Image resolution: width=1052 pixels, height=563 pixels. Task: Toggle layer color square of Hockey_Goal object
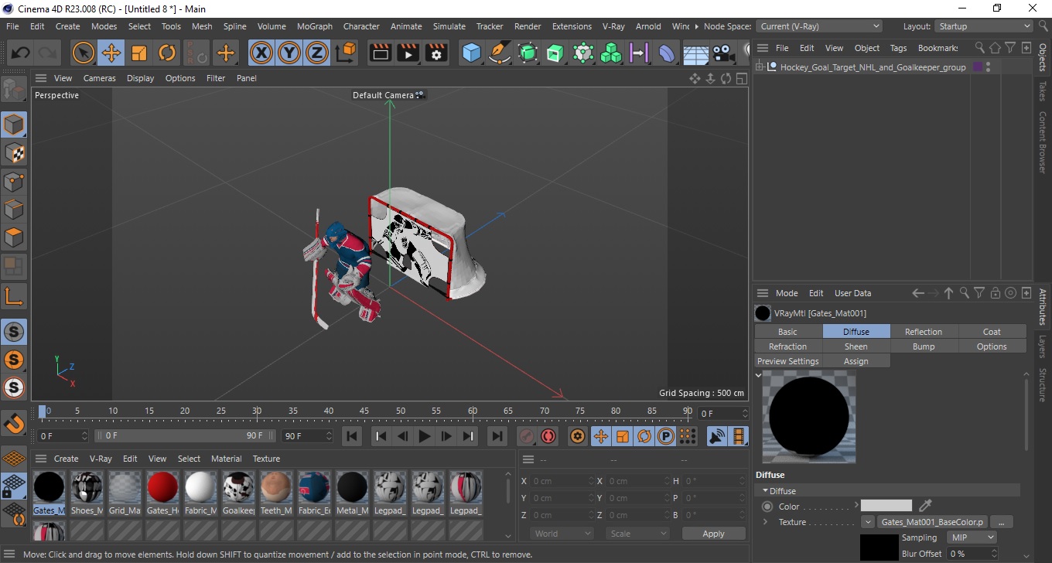click(978, 67)
